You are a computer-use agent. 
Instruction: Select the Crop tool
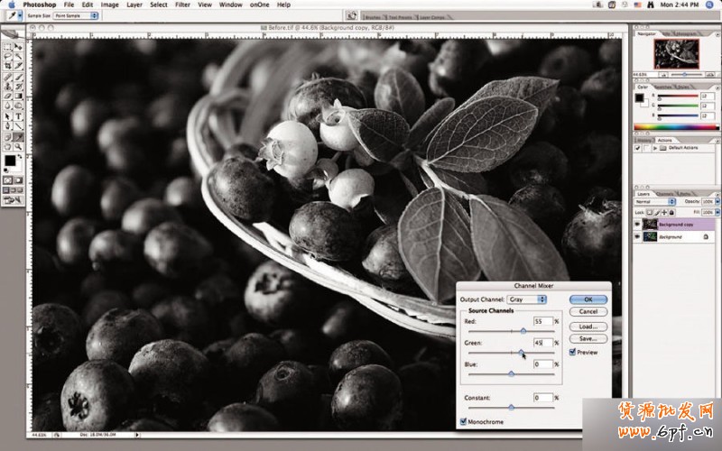(7, 66)
